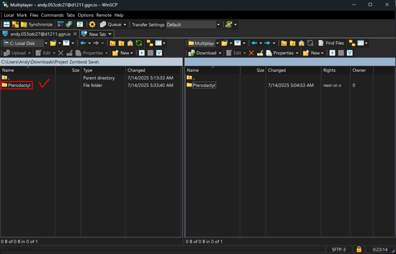This screenshot has height=254, width=396.
Task: Go back in the local panel
Action: click(x=83, y=43)
